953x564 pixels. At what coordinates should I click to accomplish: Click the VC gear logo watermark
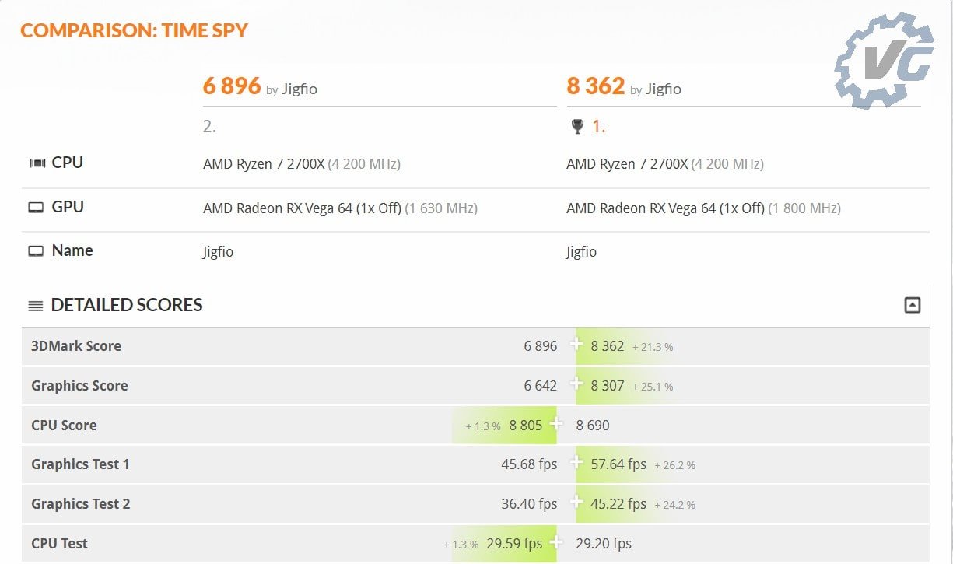pyautogui.click(x=885, y=61)
